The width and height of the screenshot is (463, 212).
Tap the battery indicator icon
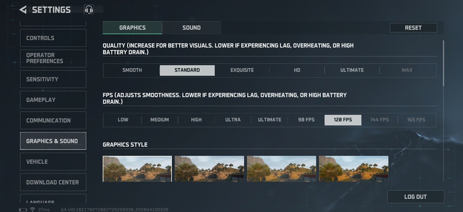pyautogui.click(x=23, y=210)
